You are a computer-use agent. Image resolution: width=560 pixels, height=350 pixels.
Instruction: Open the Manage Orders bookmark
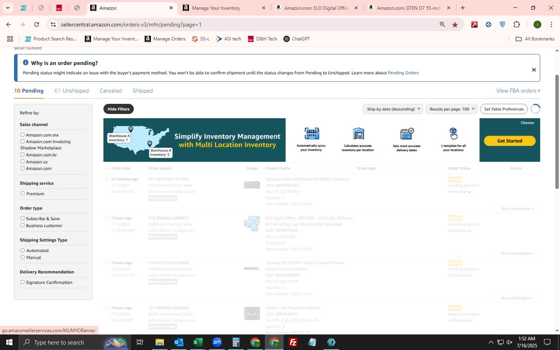(x=165, y=39)
